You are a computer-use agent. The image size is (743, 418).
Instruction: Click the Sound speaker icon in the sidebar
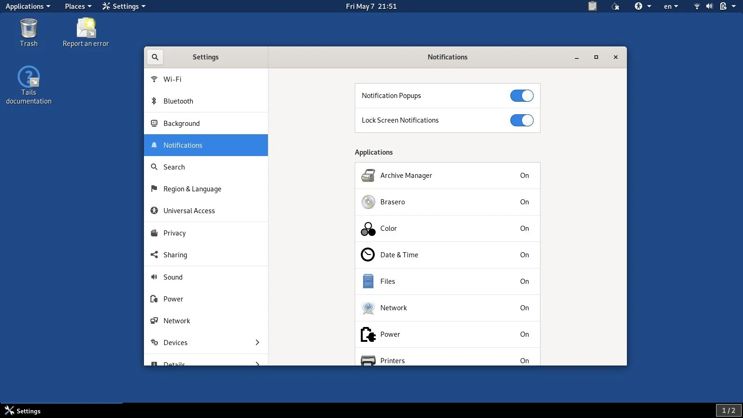point(154,277)
